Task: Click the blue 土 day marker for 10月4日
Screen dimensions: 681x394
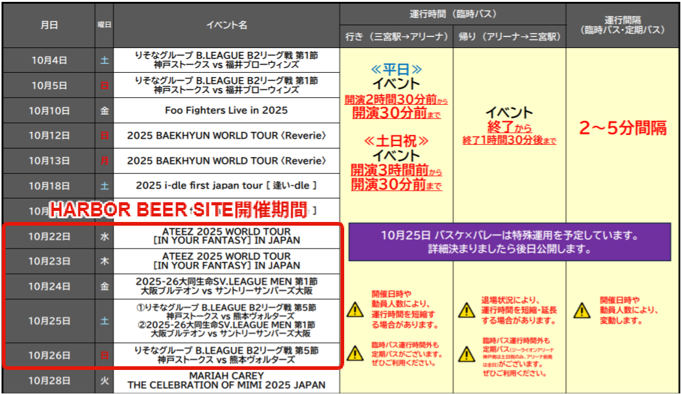Action: tap(104, 60)
